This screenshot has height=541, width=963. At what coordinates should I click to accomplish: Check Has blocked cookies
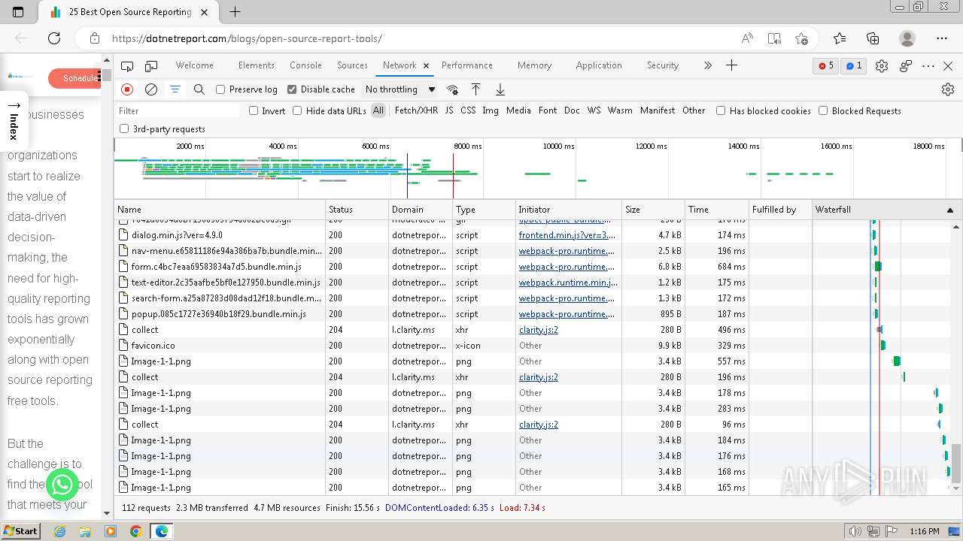point(721,110)
